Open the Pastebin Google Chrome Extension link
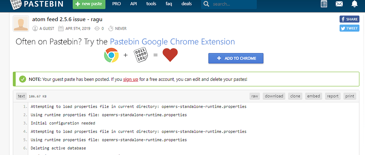This screenshot has height=155, width=365. pos(172,42)
